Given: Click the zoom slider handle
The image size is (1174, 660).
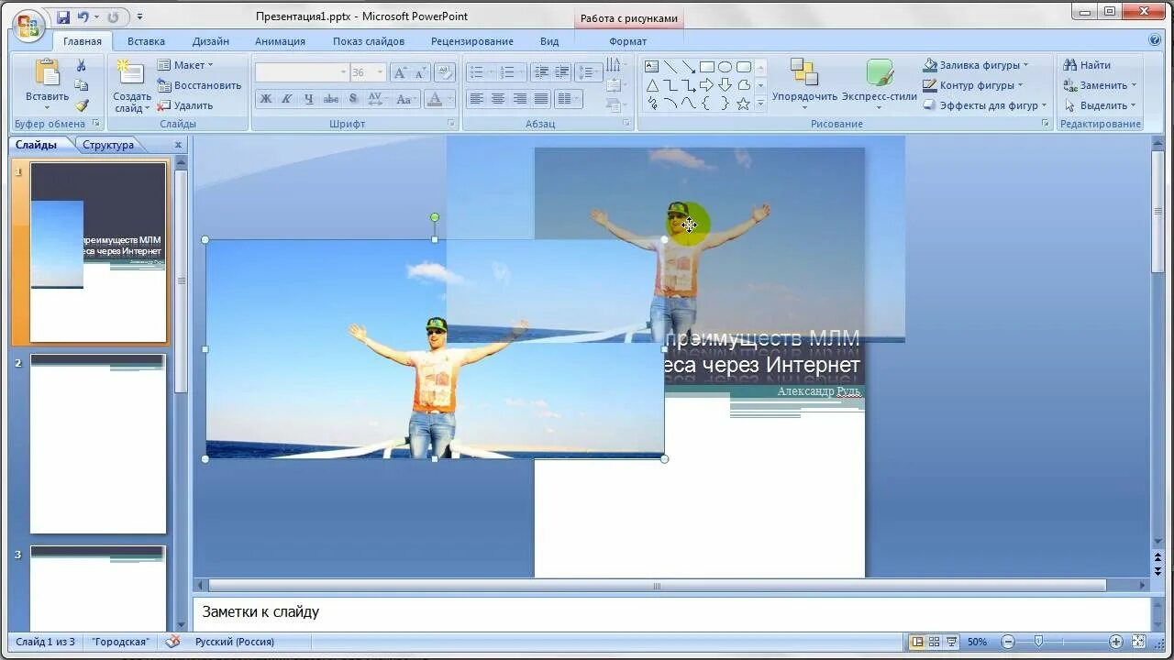Looking at the screenshot, I should pyautogui.click(x=1038, y=642).
